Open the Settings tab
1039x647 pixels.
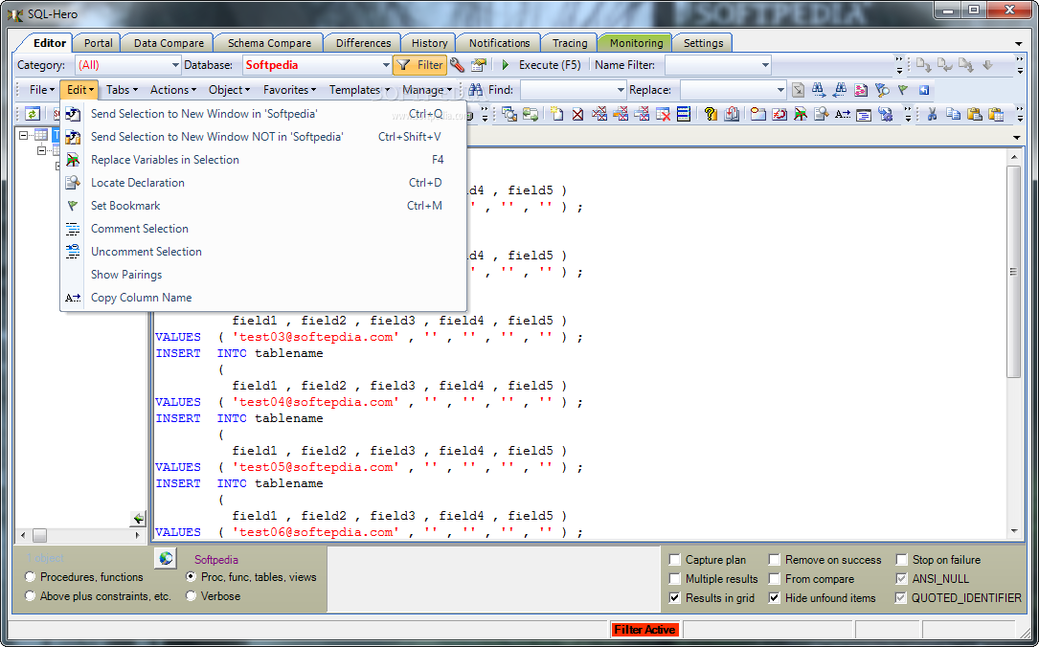703,43
